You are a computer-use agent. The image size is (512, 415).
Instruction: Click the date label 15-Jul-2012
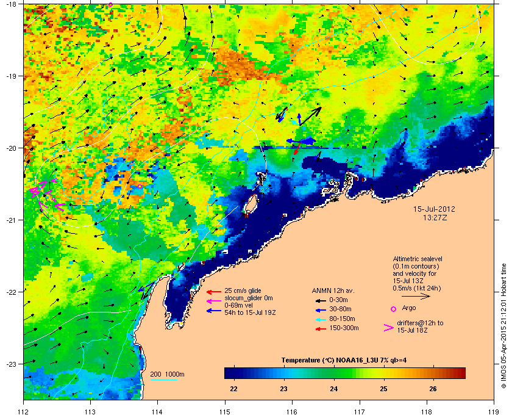click(x=434, y=209)
